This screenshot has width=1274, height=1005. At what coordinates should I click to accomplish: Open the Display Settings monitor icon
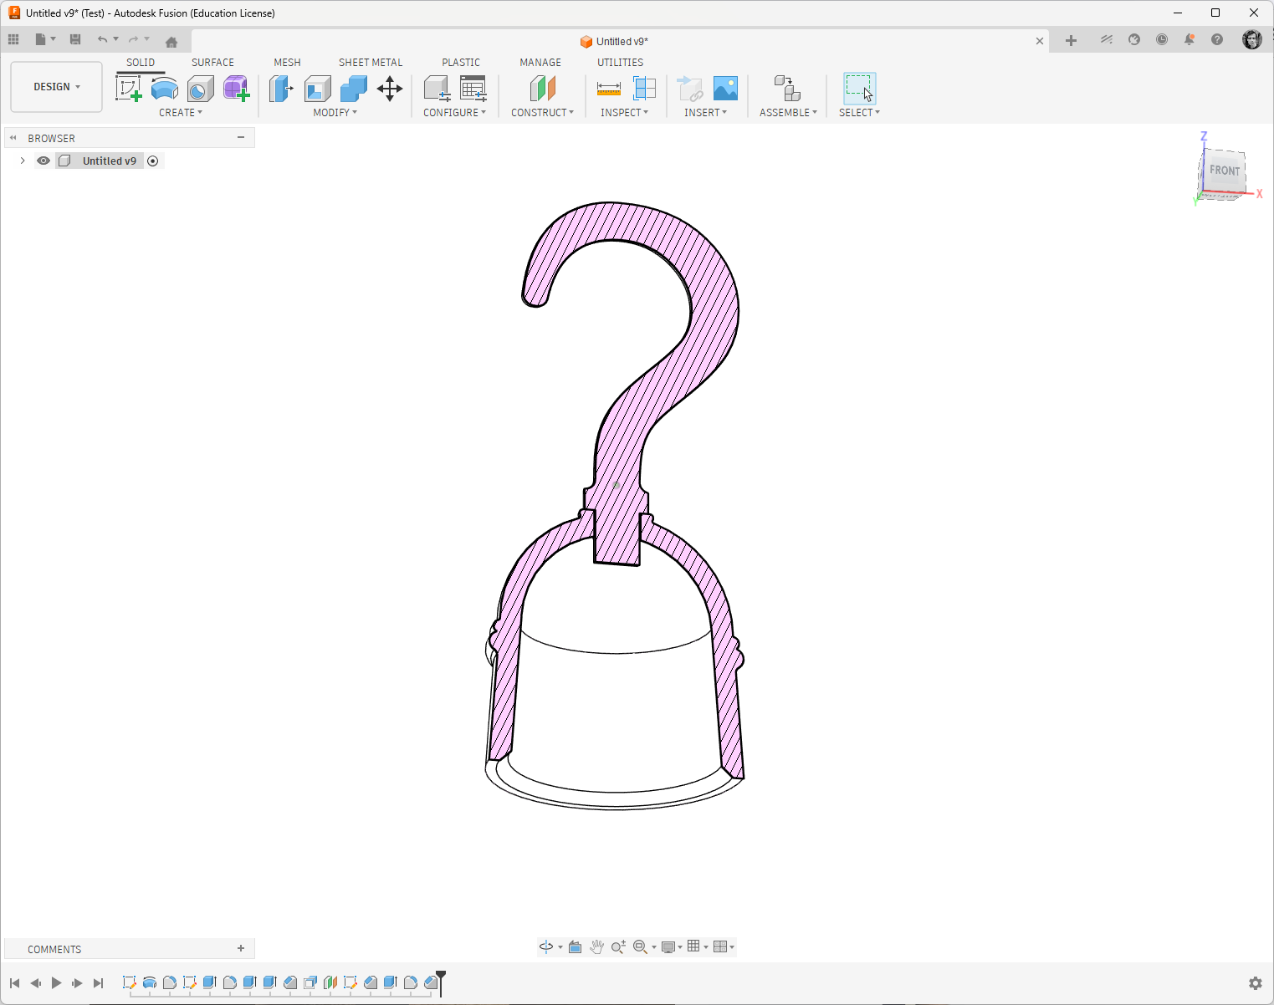[668, 946]
